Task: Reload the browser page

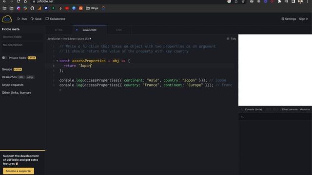Action: click(x=19, y=1)
